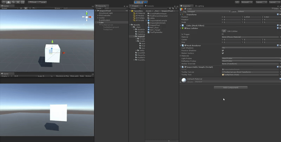The width and height of the screenshot is (281, 142).
Task: Select the Hierarchy tab
Action: tap(102, 6)
